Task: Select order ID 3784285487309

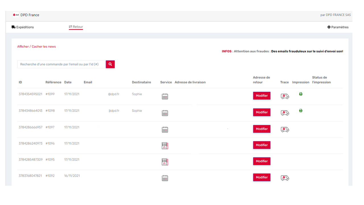Action: (30, 160)
